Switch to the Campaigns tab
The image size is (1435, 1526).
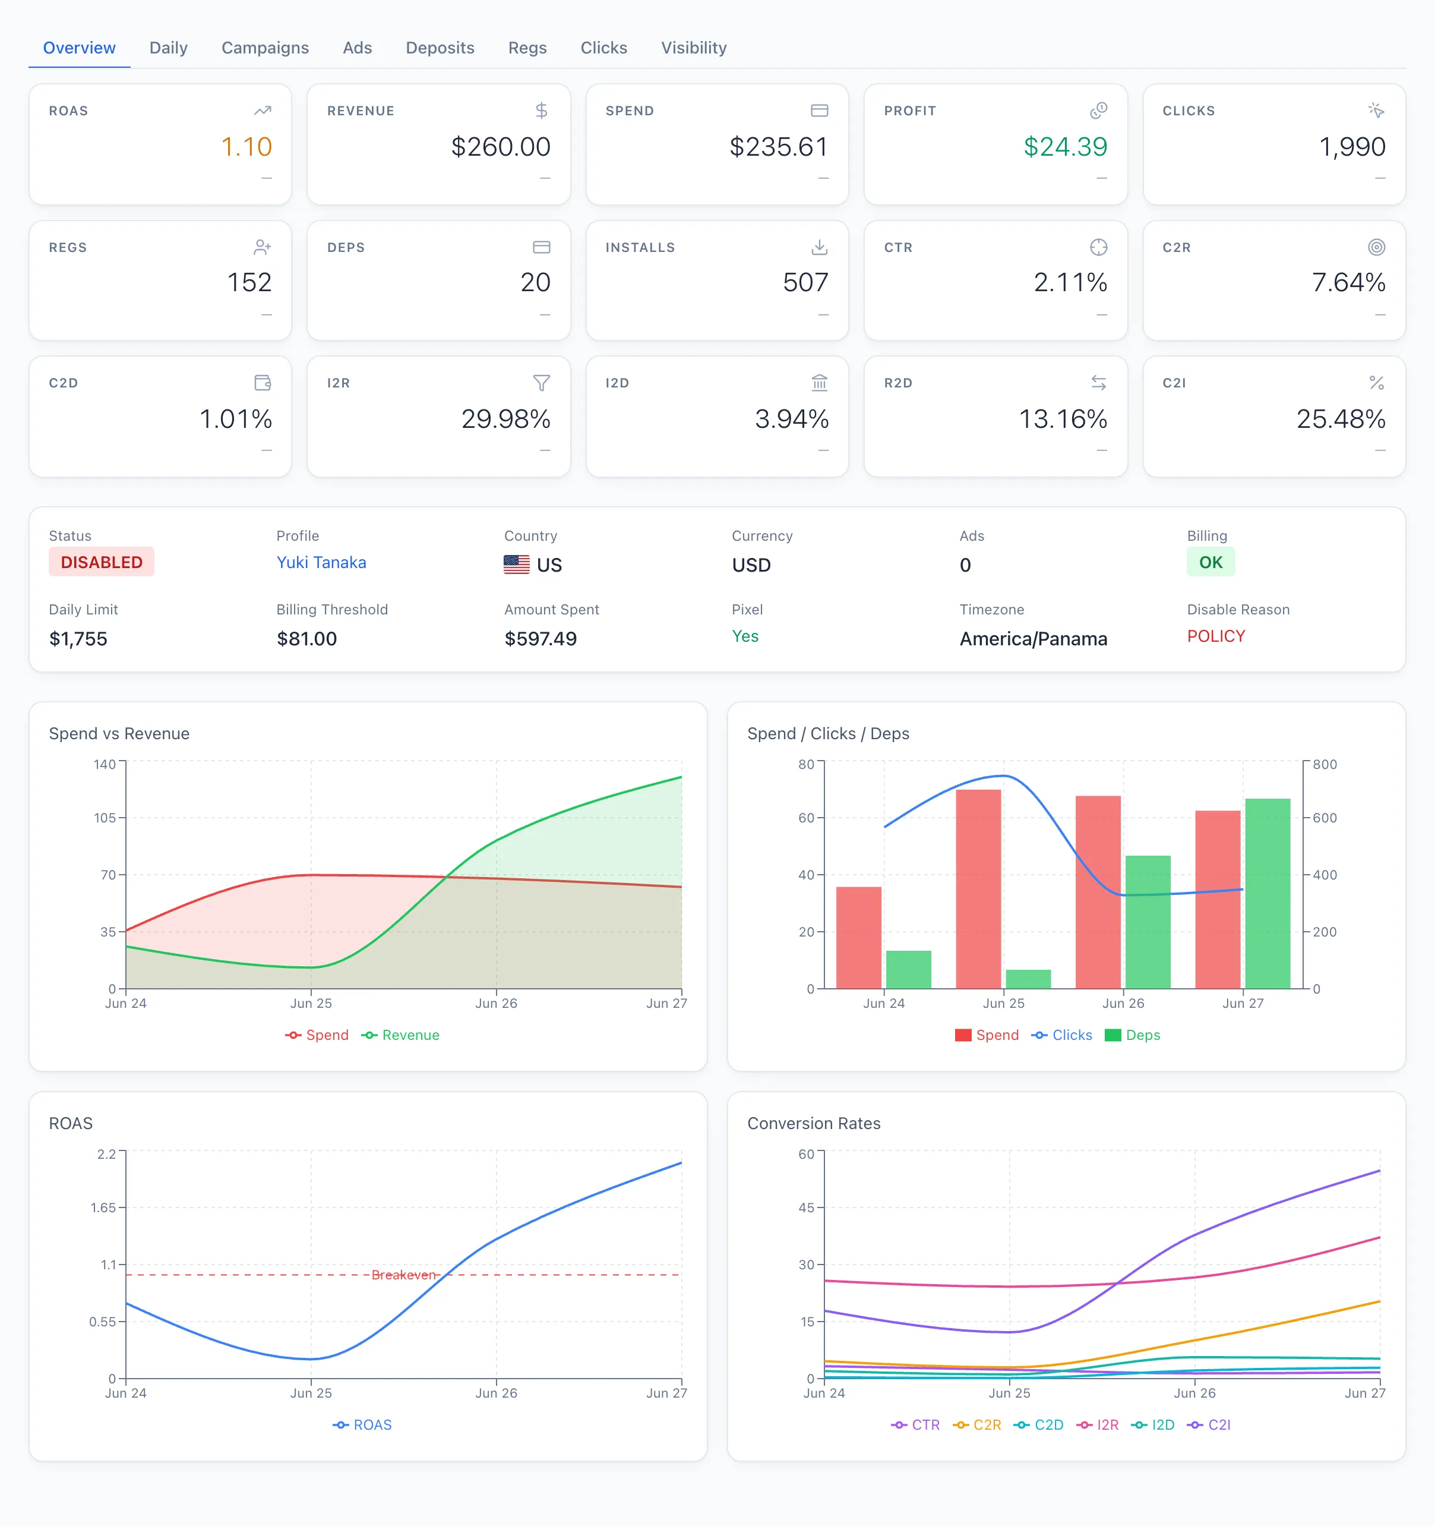tap(265, 48)
